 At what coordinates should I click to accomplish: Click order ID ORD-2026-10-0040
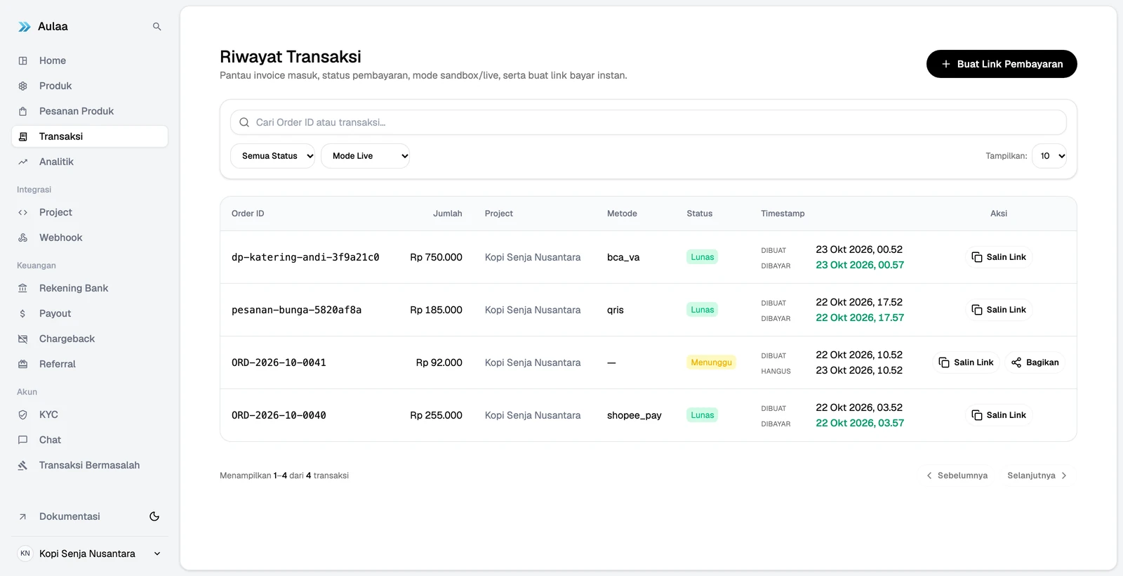click(x=279, y=415)
